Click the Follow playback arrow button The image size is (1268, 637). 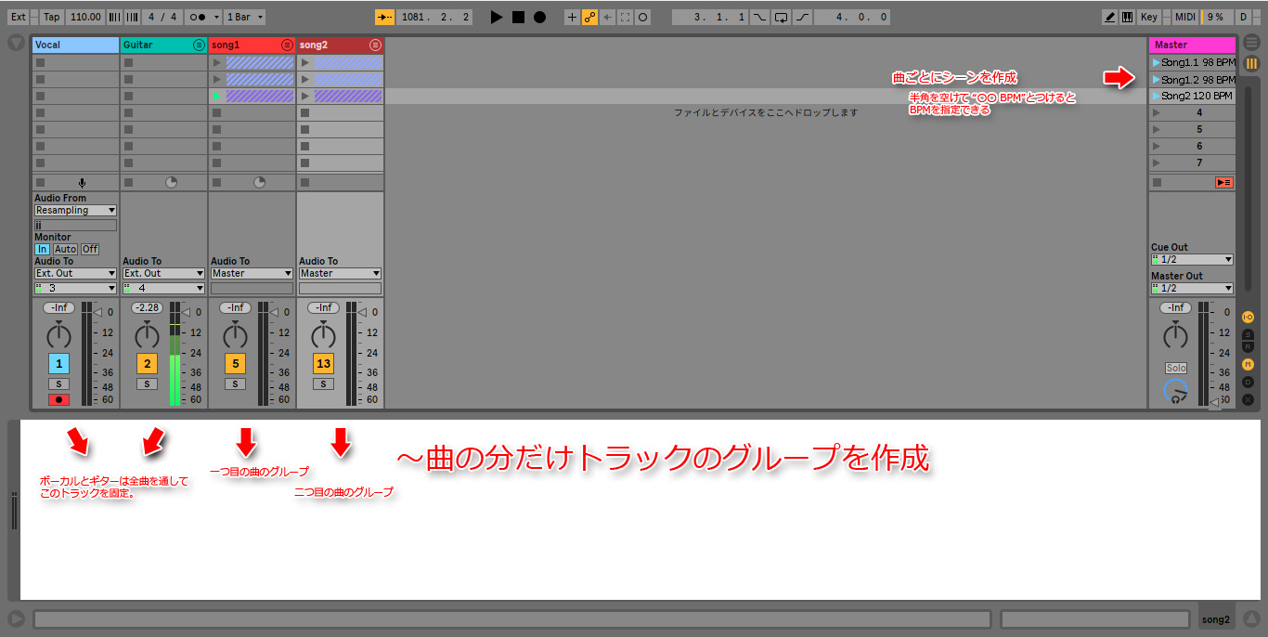(x=385, y=17)
